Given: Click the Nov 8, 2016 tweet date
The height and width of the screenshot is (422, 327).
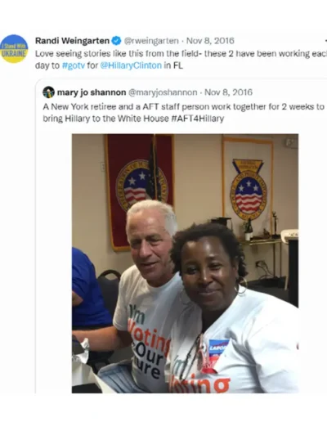Looking at the screenshot, I should [x=210, y=41].
